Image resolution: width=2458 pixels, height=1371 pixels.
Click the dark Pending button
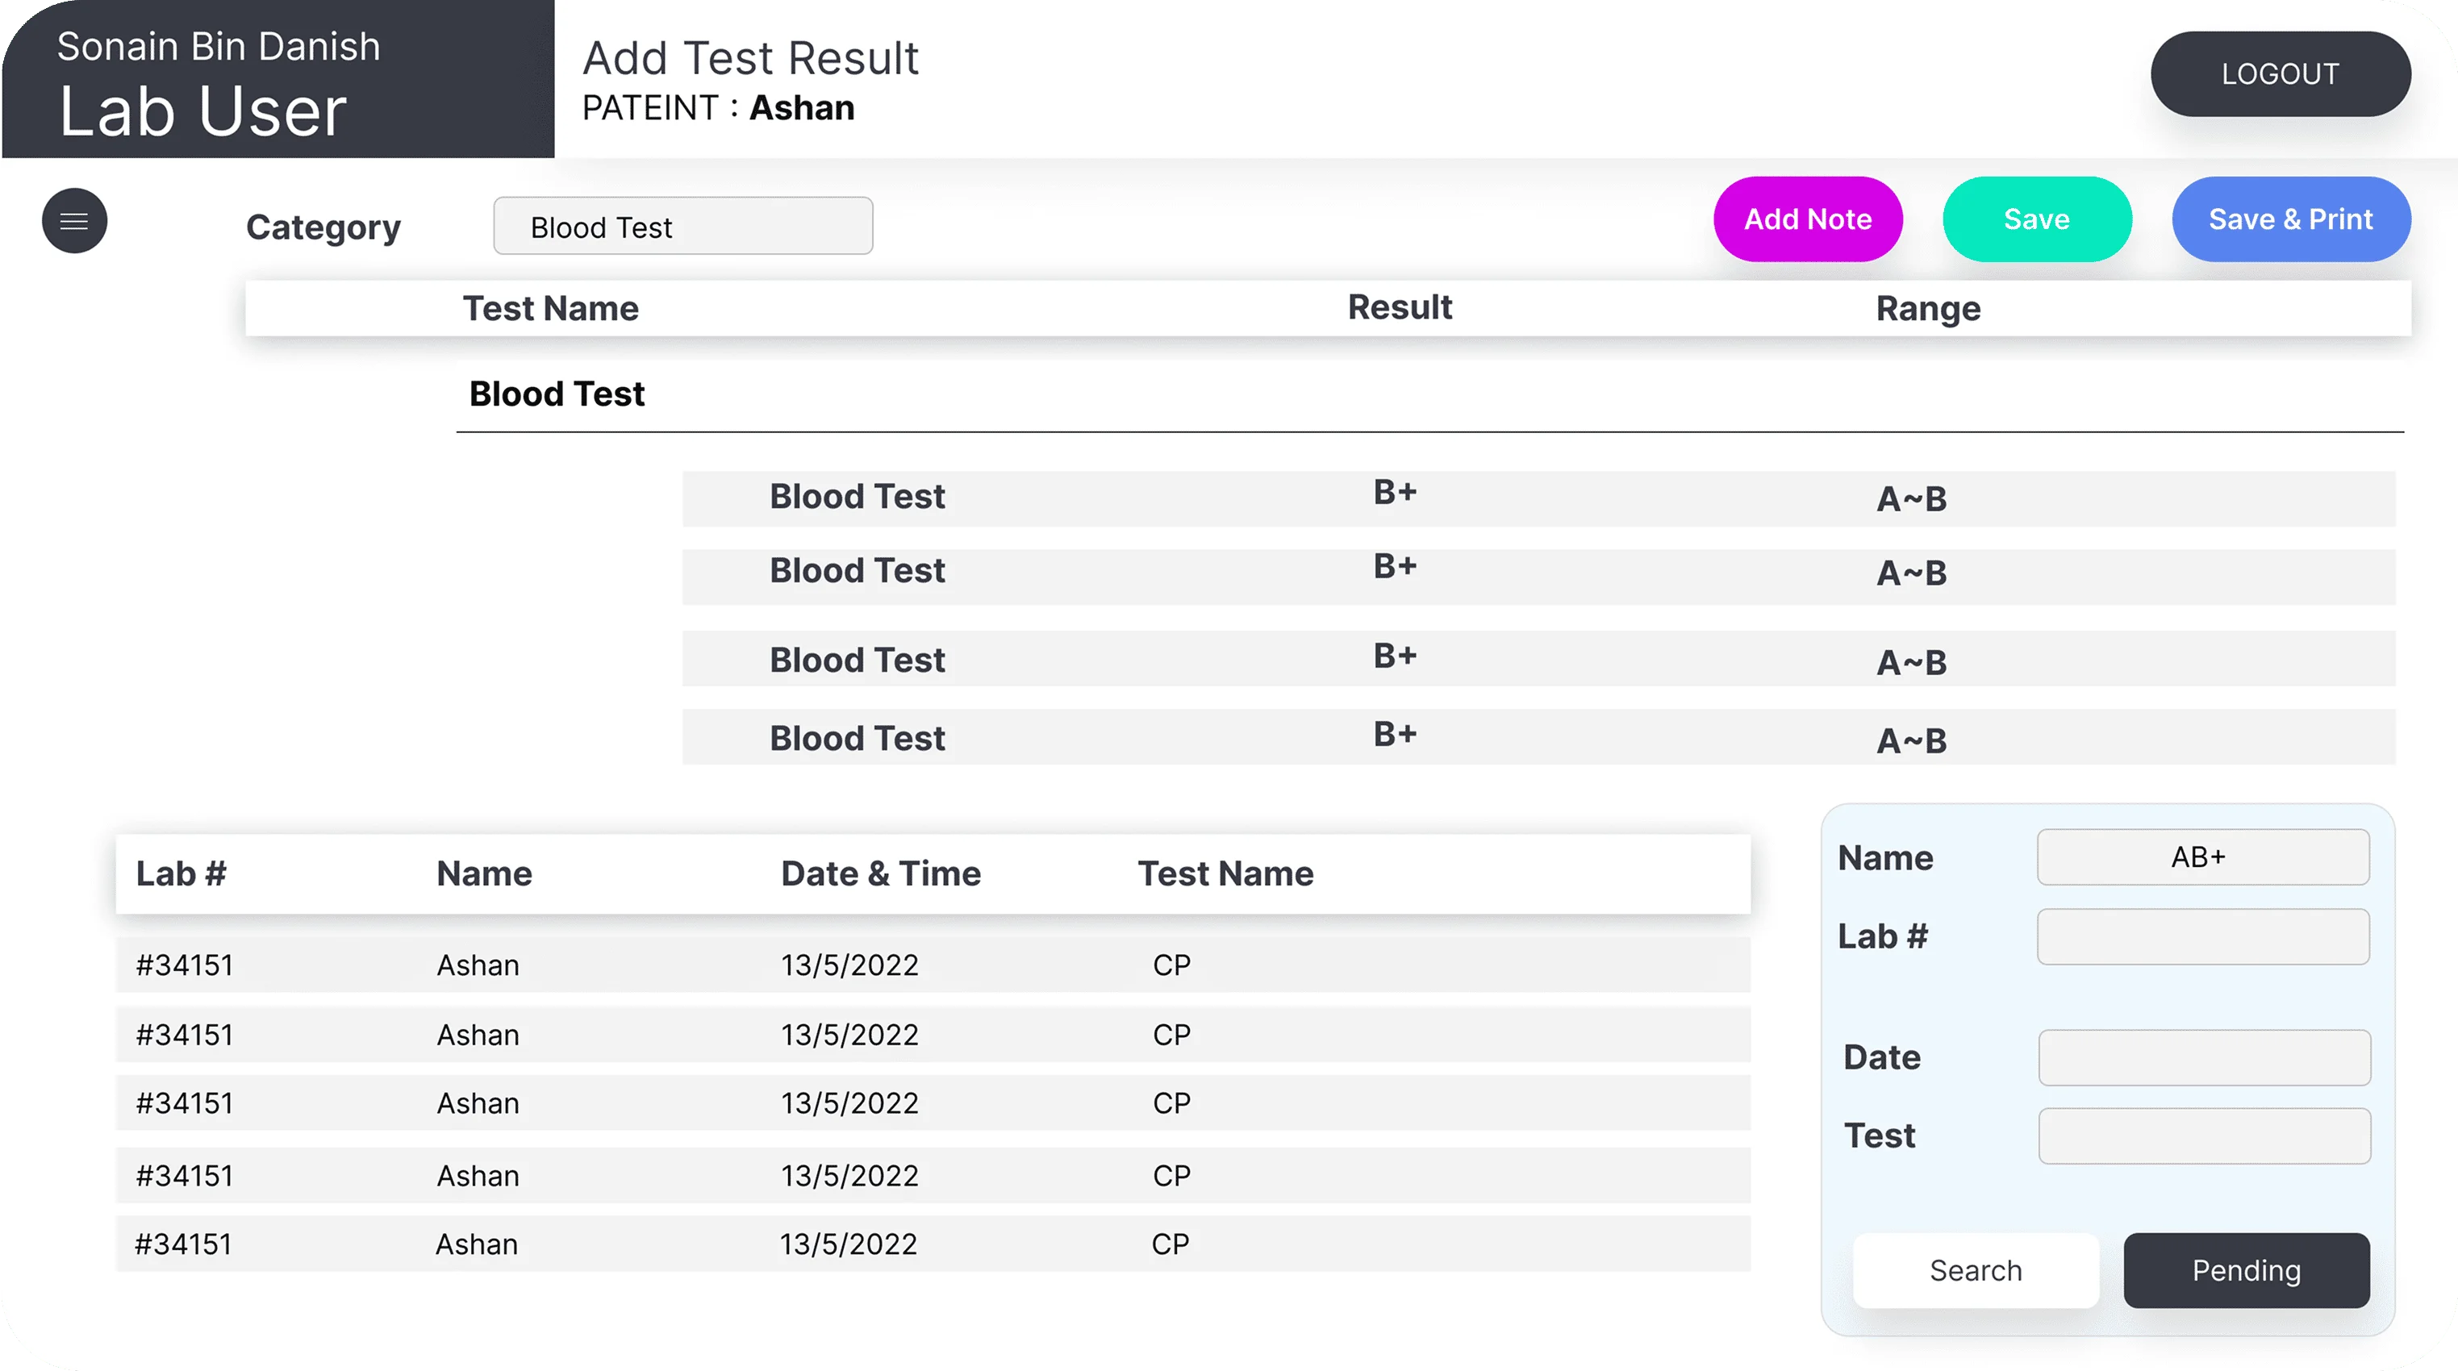(2245, 1271)
